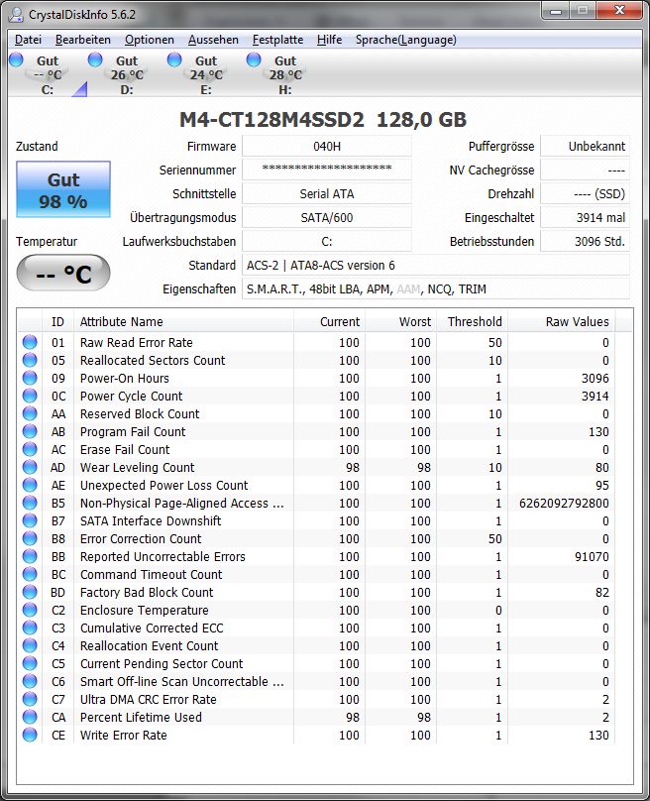Click the drive model title M4-CT128M4SSD2

pyautogui.click(x=271, y=120)
